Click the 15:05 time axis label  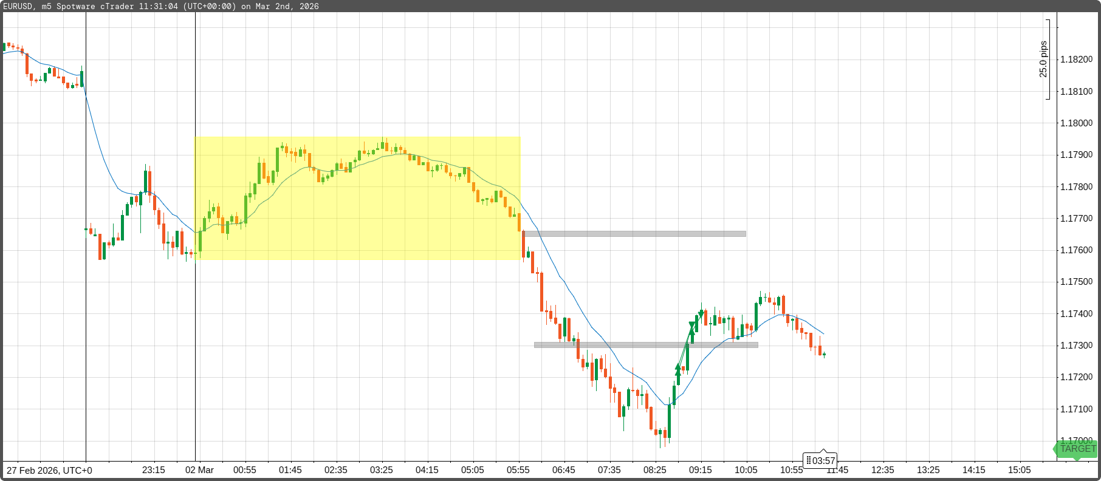coord(1019,470)
